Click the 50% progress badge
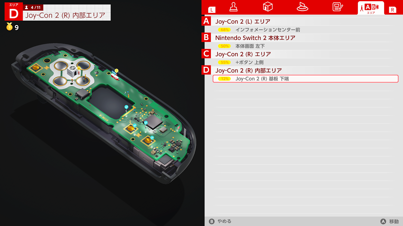The height and width of the screenshot is (226, 403). [x=225, y=46]
